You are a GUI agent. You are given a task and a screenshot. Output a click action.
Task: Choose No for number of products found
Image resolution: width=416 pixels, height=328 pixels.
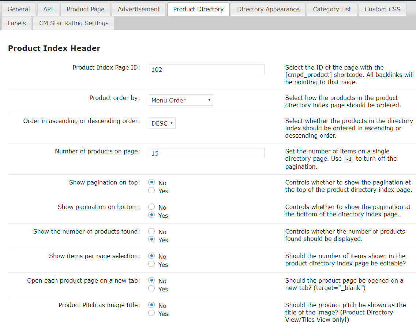click(x=151, y=232)
